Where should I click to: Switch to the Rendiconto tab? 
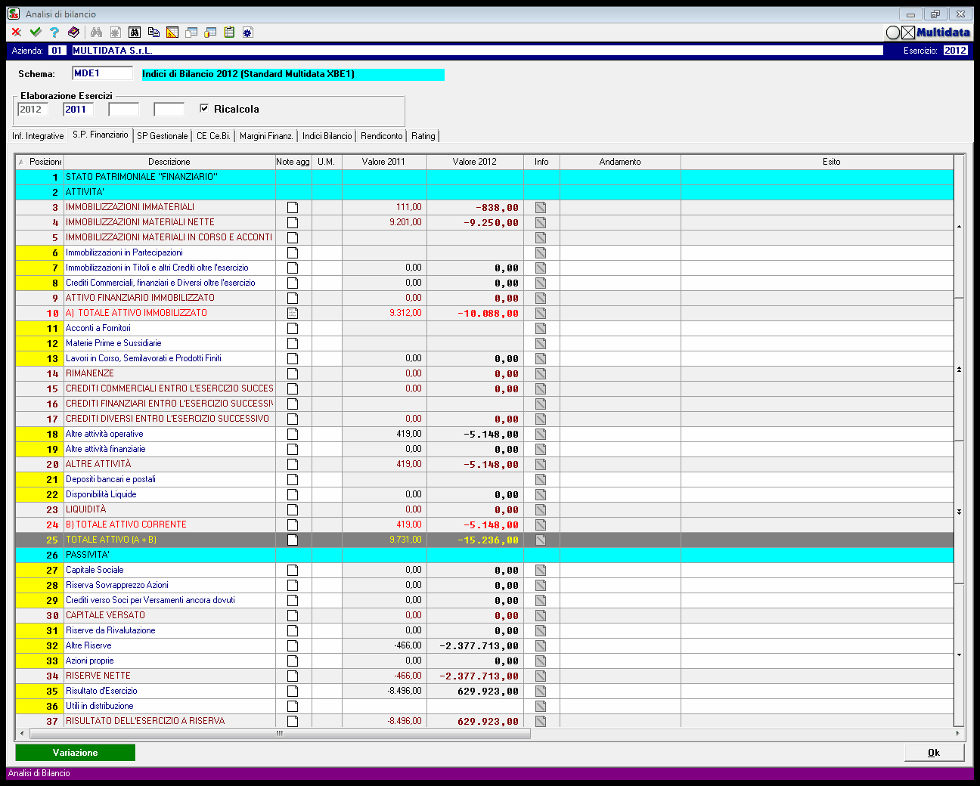[x=382, y=136]
